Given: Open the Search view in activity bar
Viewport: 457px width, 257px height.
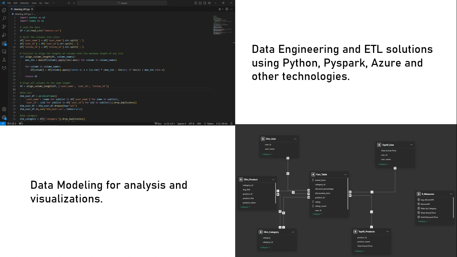Looking at the screenshot, I should [4, 18].
